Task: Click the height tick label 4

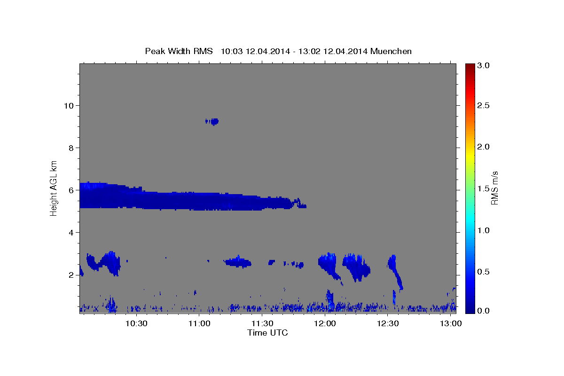Action: pos(70,232)
